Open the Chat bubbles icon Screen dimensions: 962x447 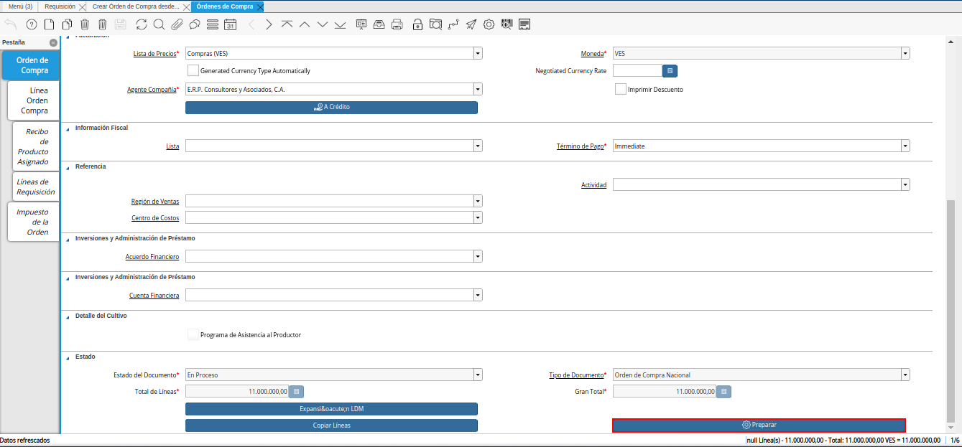point(195,24)
